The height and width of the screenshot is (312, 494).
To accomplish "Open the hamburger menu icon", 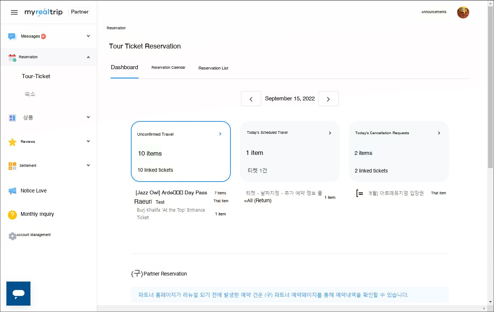I will [x=14, y=12].
